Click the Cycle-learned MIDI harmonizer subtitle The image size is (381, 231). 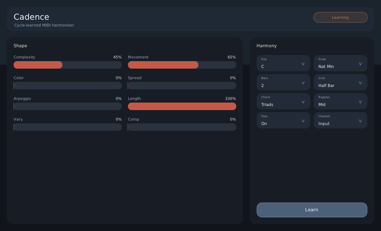coord(44,25)
